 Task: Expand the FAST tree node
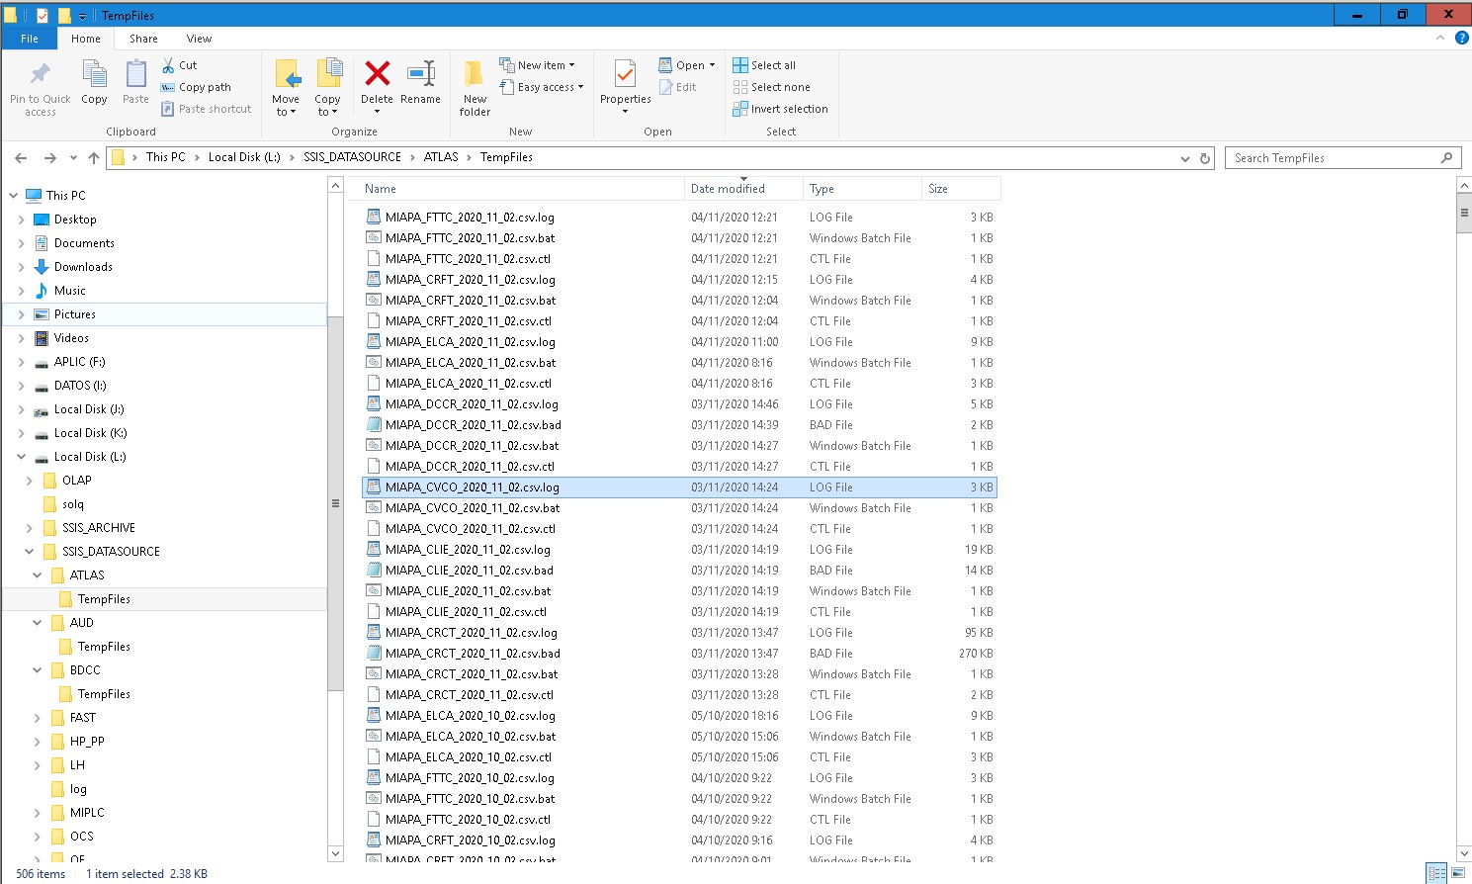(38, 718)
